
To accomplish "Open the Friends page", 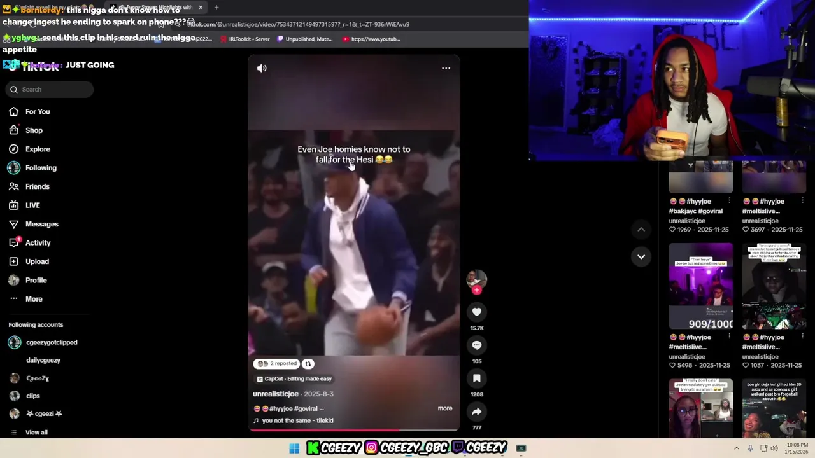I will (x=37, y=186).
